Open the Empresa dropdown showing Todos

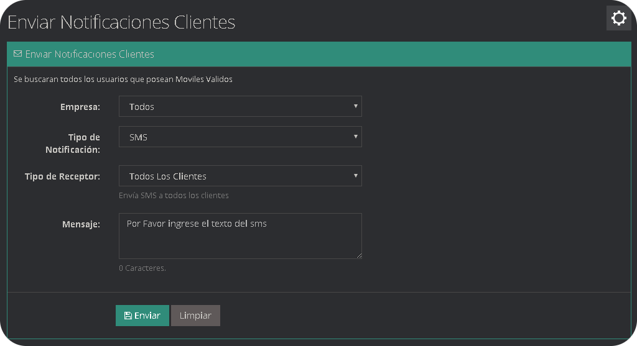tap(240, 106)
